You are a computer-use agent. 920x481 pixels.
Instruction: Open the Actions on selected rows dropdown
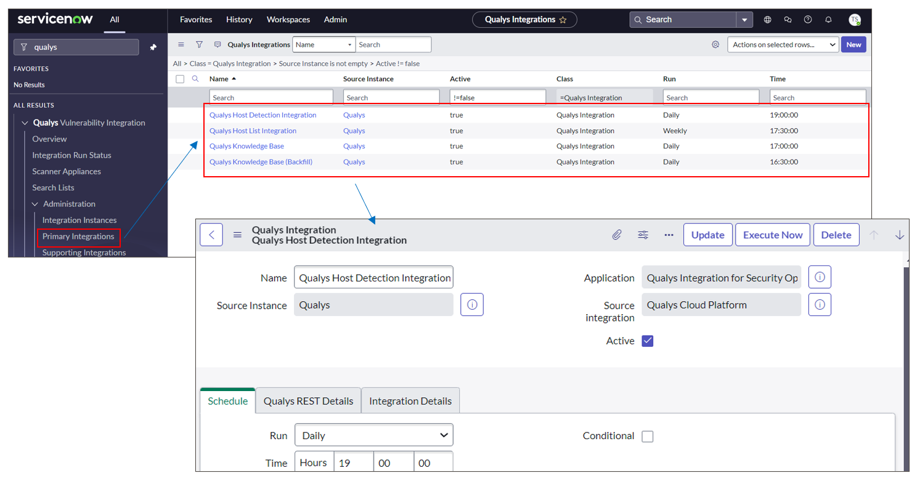point(783,44)
